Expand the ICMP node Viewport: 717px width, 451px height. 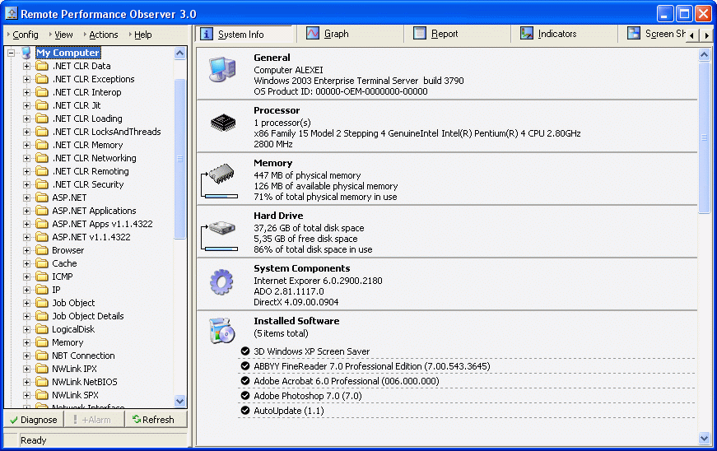[x=26, y=277]
